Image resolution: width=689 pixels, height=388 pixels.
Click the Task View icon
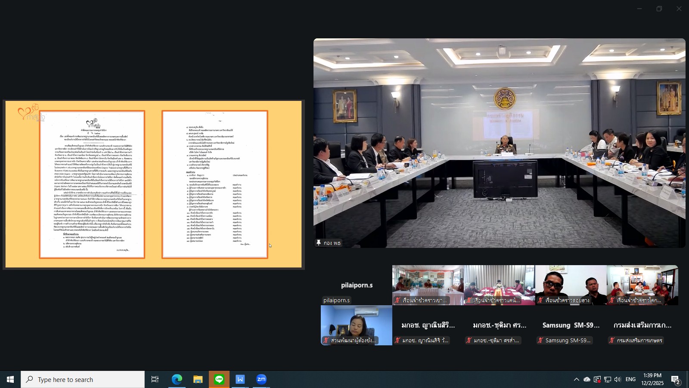[x=155, y=379]
